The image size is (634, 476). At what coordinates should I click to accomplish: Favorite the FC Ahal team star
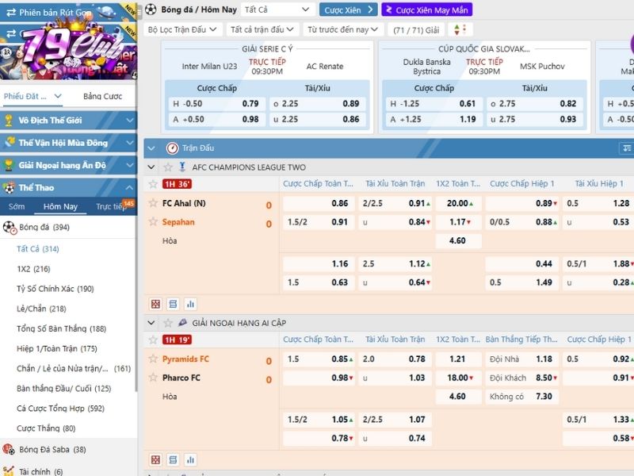coord(153,203)
